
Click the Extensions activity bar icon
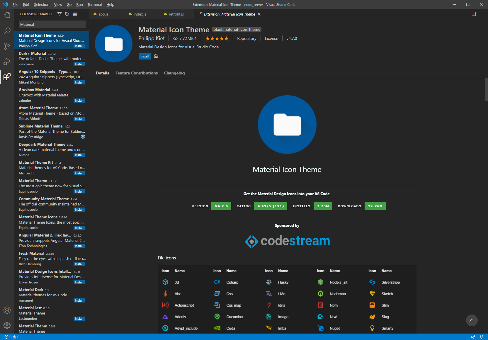tap(7, 77)
